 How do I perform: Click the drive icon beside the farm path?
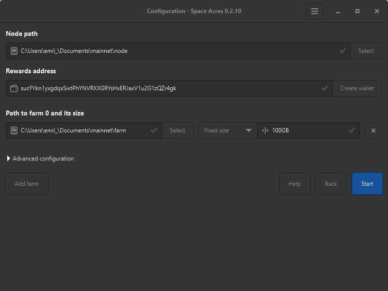[14, 130]
